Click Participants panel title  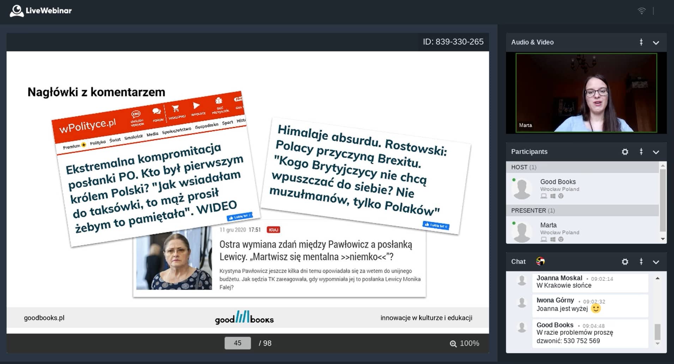click(529, 152)
